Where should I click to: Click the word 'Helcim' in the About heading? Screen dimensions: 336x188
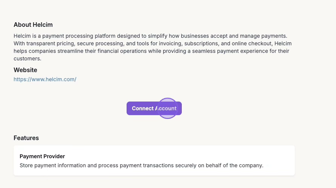click(43, 25)
